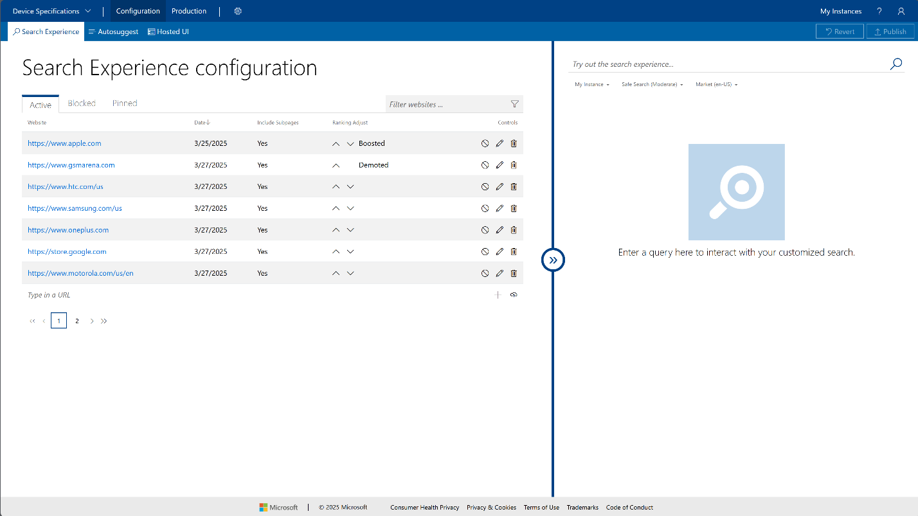Block the apple.com website
Screen dimensions: 918x516
[485, 143]
